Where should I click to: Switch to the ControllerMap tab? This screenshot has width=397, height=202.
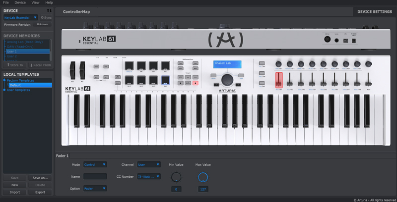click(x=76, y=11)
